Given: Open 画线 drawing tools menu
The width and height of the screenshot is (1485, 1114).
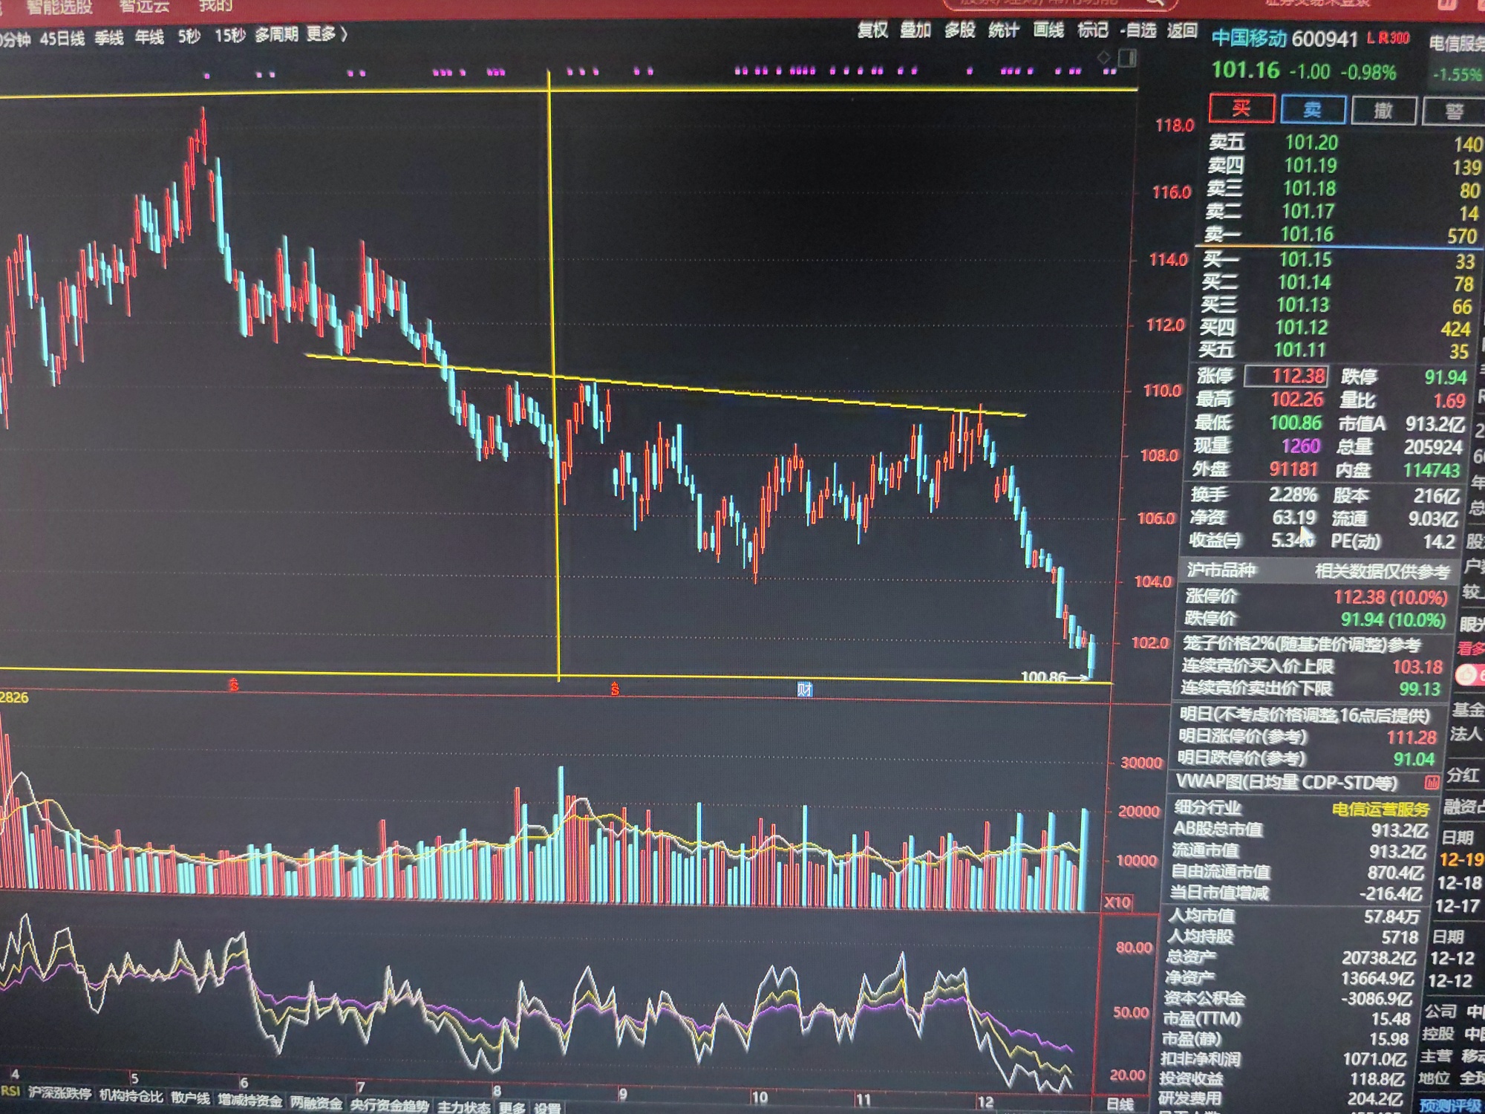Looking at the screenshot, I should click(1048, 30).
